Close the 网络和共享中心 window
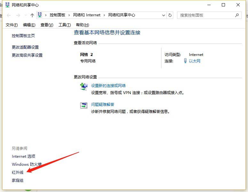 pos(238,5)
